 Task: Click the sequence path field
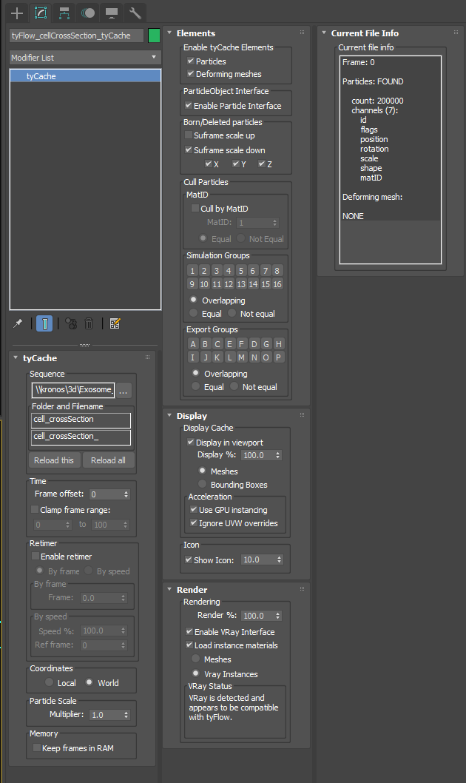click(x=72, y=389)
